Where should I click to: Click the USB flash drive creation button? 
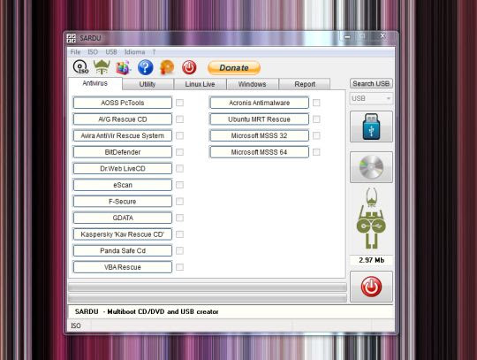(371, 126)
